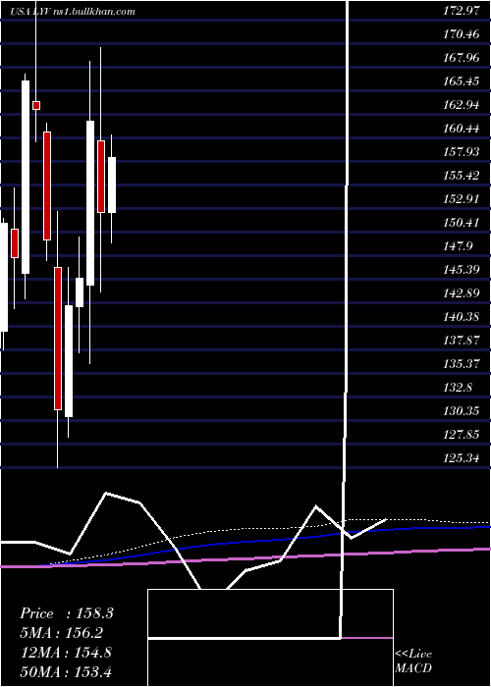Click the 130.35 price axis label

pyautogui.click(x=463, y=411)
